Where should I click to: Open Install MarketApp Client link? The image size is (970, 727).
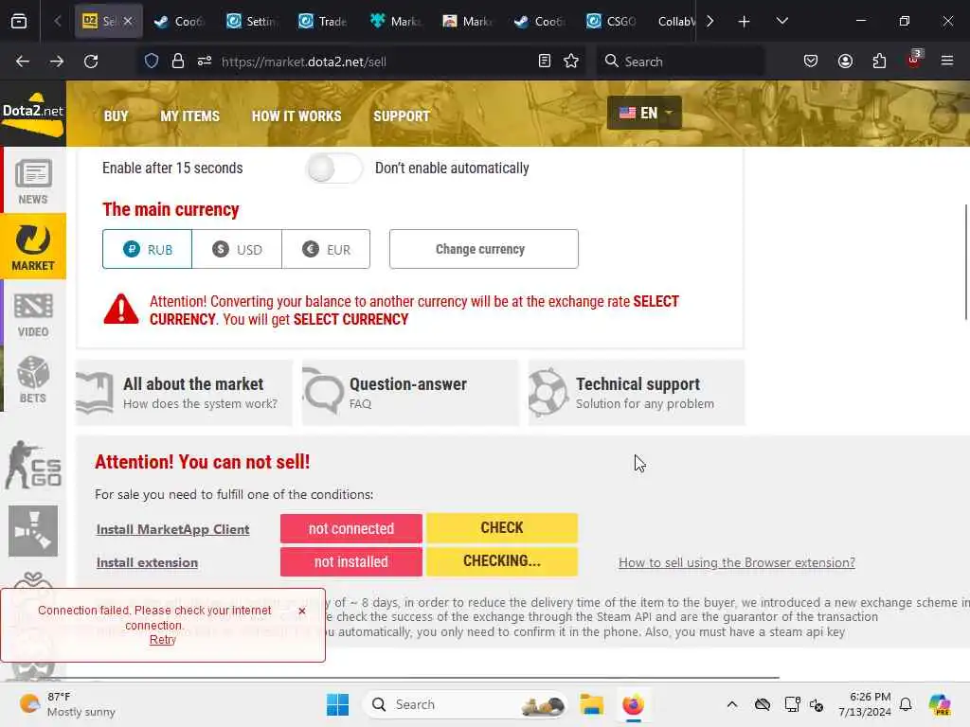pos(172,529)
